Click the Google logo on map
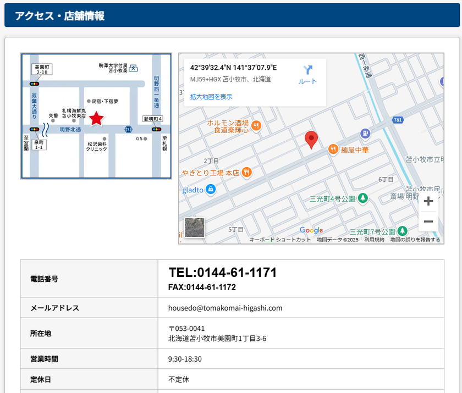The width and height of the screenshot is (462, 393). click(x=311, y=230)
